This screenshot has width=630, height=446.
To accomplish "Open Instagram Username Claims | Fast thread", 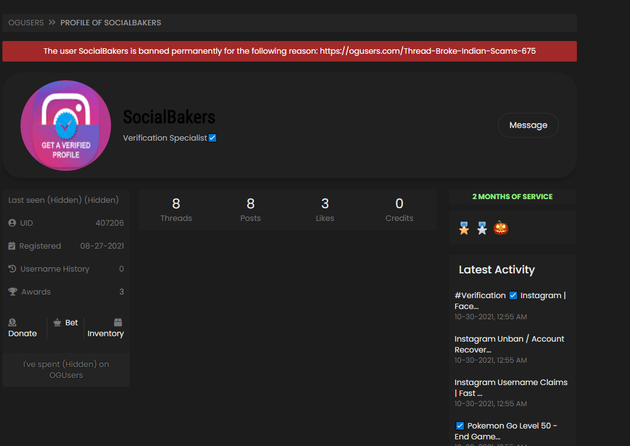I will click(511, 387).
